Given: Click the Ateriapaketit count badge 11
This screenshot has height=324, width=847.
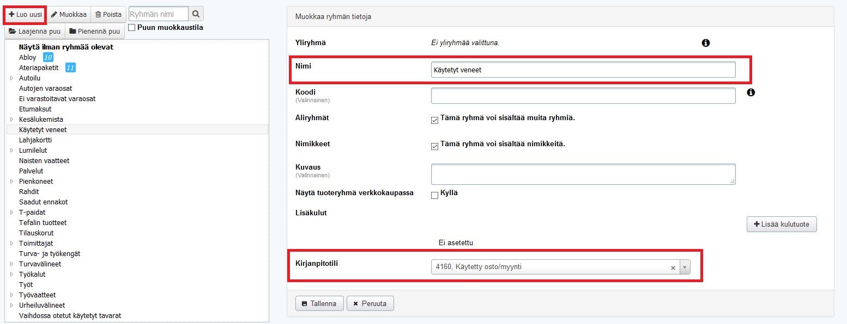Looking at the screenshot, I should (x=70, y=67).
